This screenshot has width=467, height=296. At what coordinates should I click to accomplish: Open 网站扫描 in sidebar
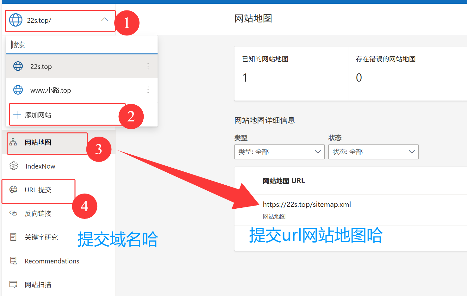click(x=59, y=285)
